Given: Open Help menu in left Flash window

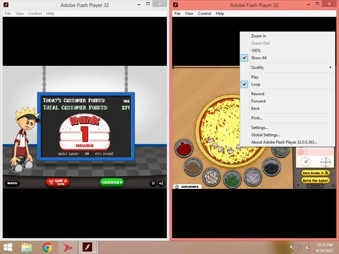Looking at the screenshot, I should pyautogui.click(x=50, y=13).
